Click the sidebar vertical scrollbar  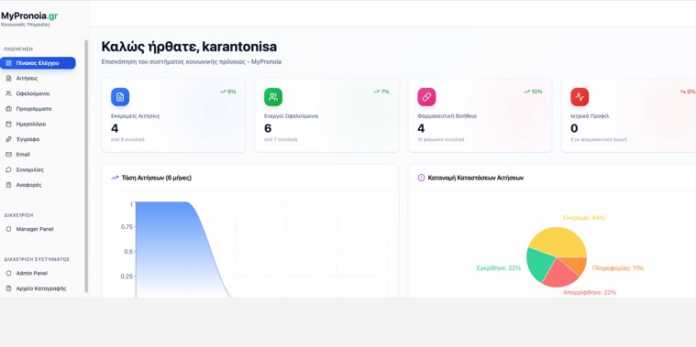[86, 167]
